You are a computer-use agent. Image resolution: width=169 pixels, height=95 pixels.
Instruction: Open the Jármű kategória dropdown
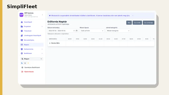[118, 31]
